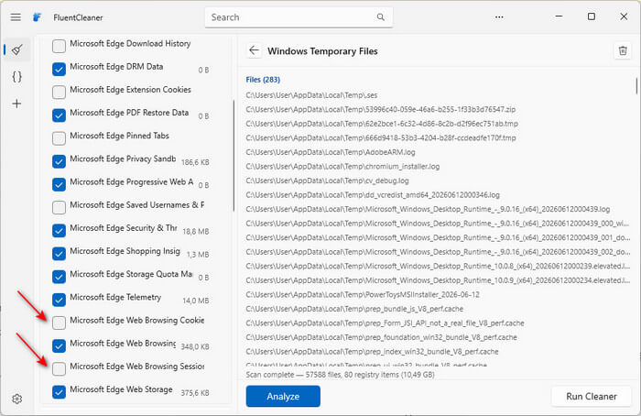641x416 pixels.
Task: Click the 14,0 MB Telemetry size
Action: [x=195, y=301]
